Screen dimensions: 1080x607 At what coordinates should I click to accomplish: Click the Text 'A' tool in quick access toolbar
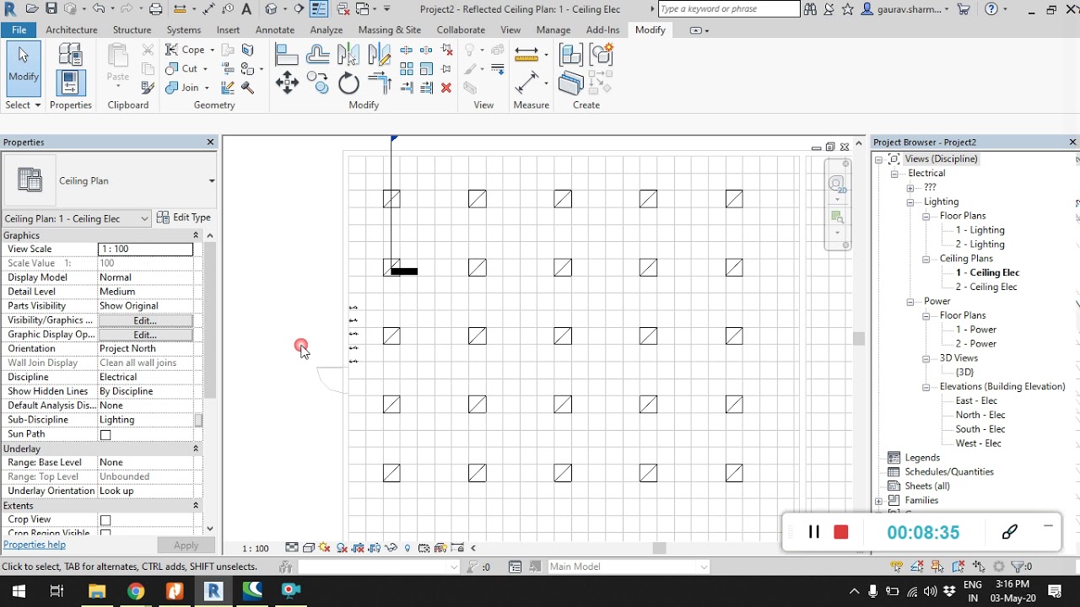246,9
